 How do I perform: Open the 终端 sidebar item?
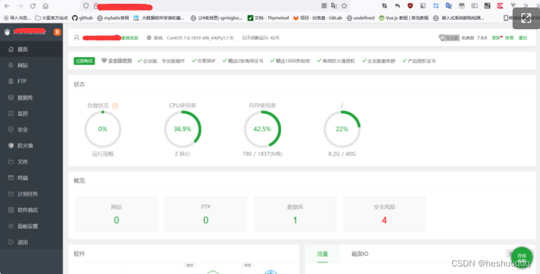coord(31,177)
